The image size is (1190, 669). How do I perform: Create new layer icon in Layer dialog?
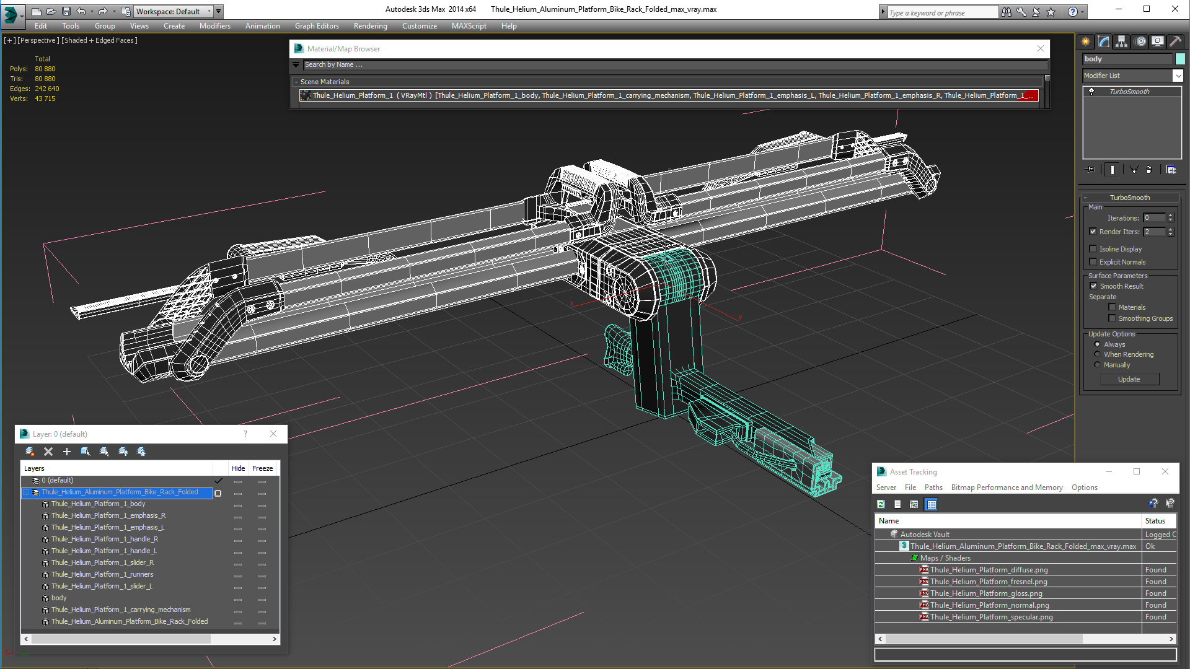click(x=30, y=452)
